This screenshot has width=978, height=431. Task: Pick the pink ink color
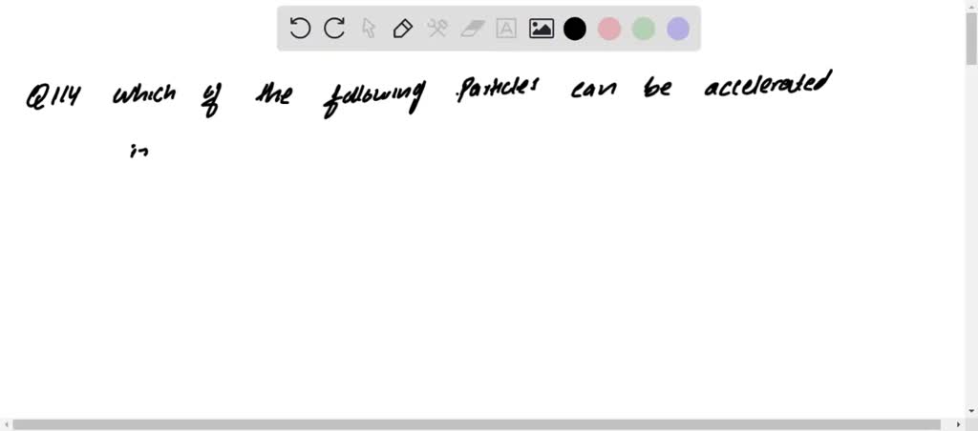(x=609, y=29)
